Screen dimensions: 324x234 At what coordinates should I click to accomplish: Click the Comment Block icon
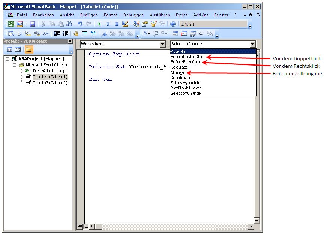point(85,33)
